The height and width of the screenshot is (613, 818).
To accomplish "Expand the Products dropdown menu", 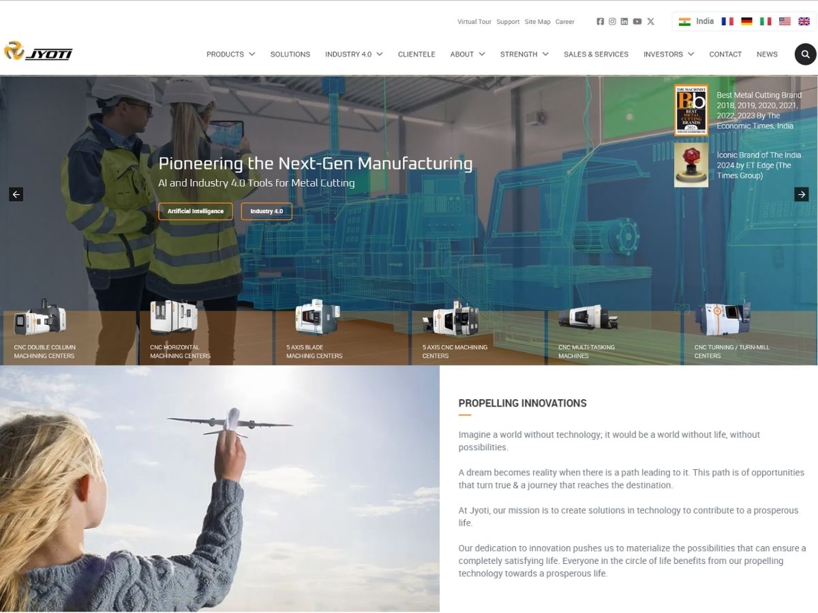I will point(230,54).
